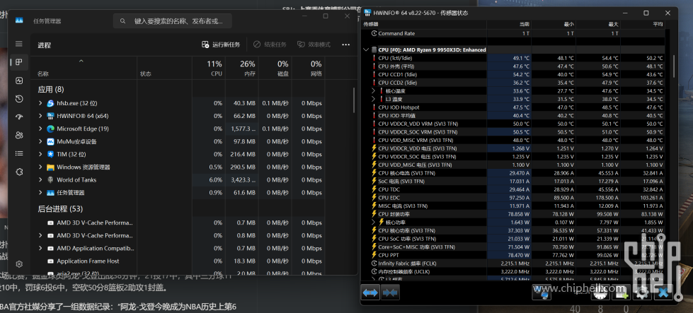
Task: Click the 运行新任务 button
Action: point(221,45)
